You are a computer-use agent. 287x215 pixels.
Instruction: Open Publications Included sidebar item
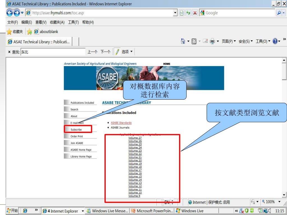80,103
